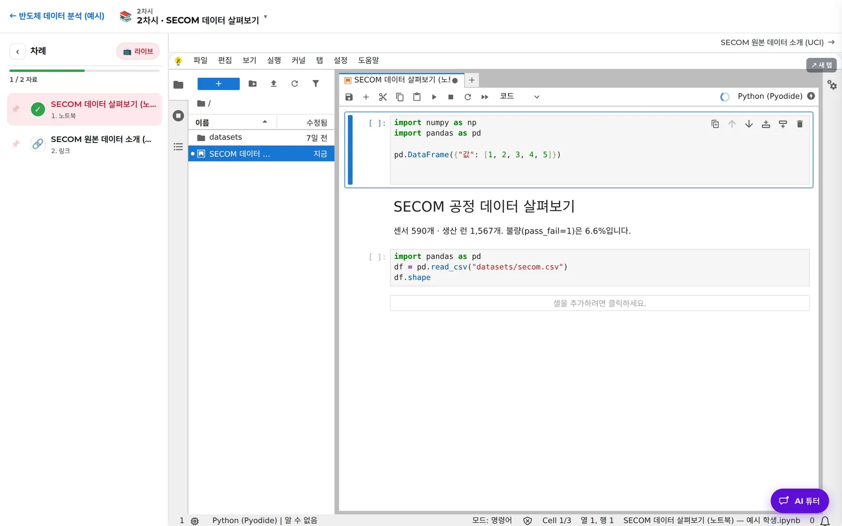Create a new folder in file browser
842x526 pixels.
click(253, 84)
